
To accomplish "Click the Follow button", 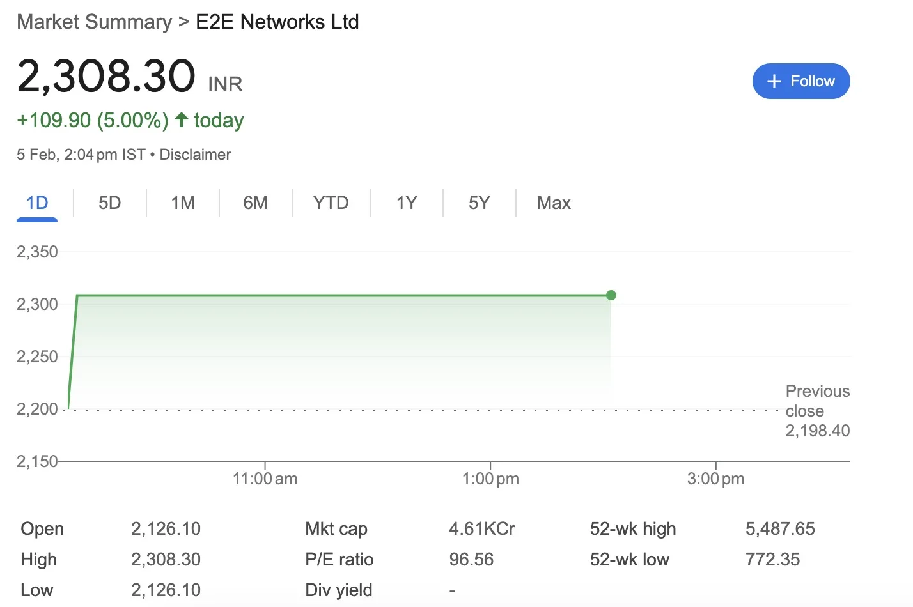I will [800, 81].
